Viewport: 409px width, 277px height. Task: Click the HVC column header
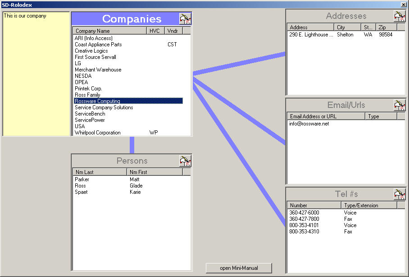click(x=155, y=31)
